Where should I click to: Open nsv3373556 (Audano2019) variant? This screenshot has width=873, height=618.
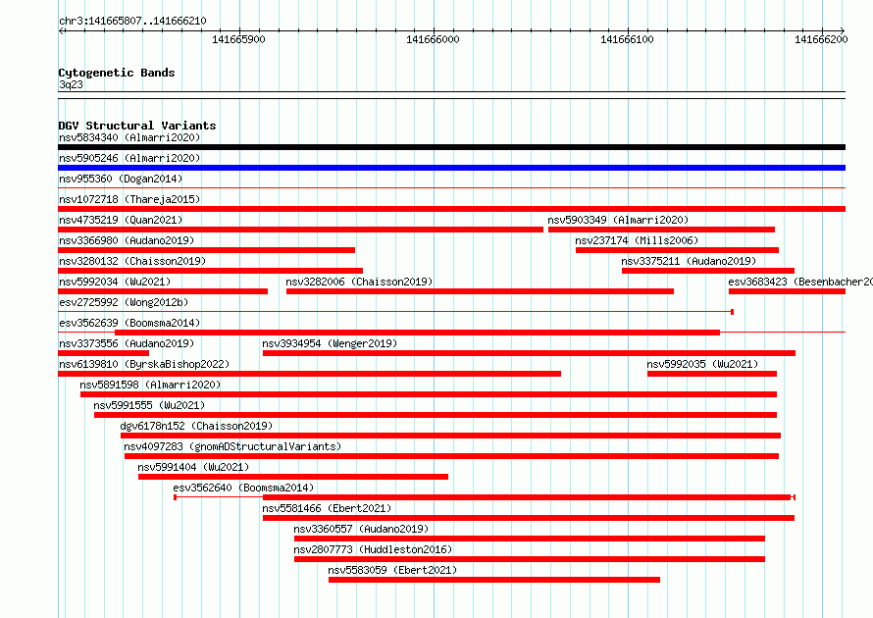[127, 343]
